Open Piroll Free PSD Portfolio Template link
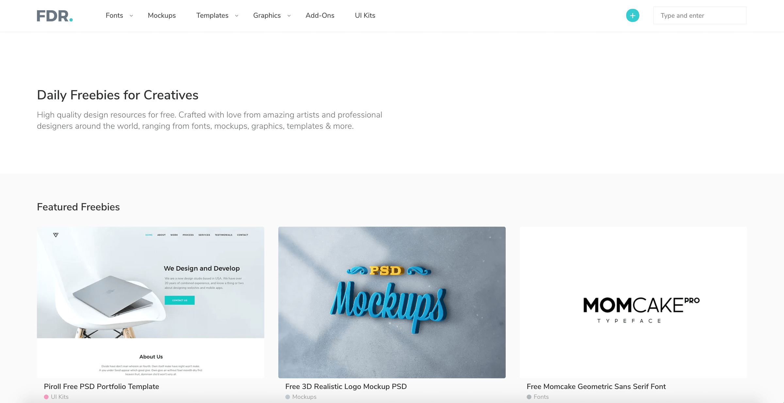 [x=101, y=386]
